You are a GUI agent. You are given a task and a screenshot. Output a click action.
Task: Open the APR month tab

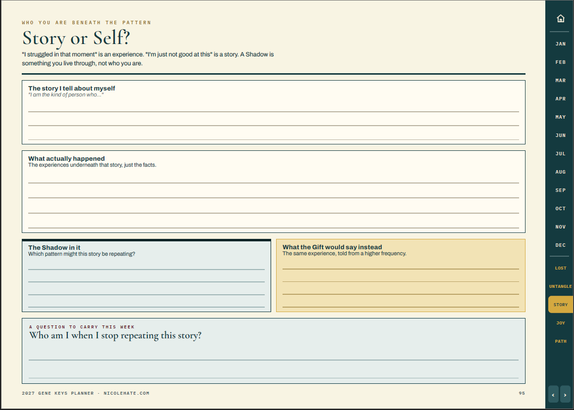(x=561, y=99)
